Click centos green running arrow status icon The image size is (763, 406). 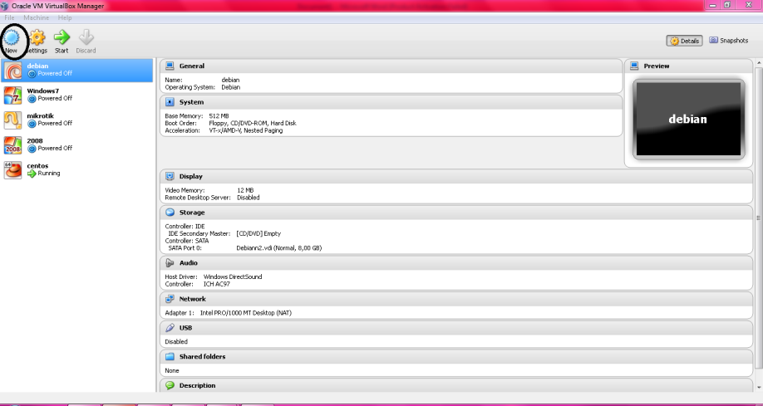pos(32,174)
